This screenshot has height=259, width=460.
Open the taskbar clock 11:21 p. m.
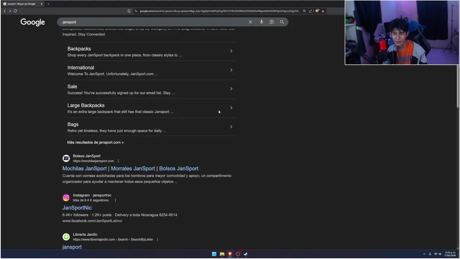[x=450, y=254]
